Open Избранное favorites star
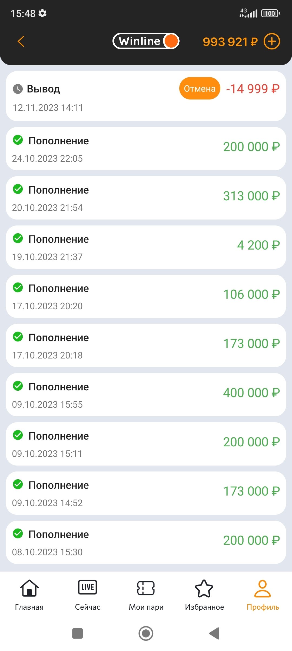Screen dimensions: 292x651 coord(204,588)
